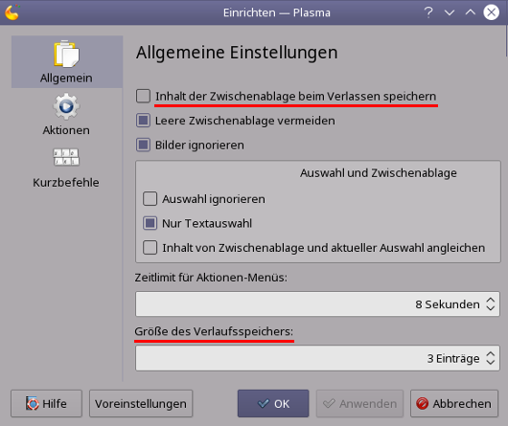
Task: Decrease Einträge history size with down arrow
Action: pyautogui.click(x=490, y=362)
